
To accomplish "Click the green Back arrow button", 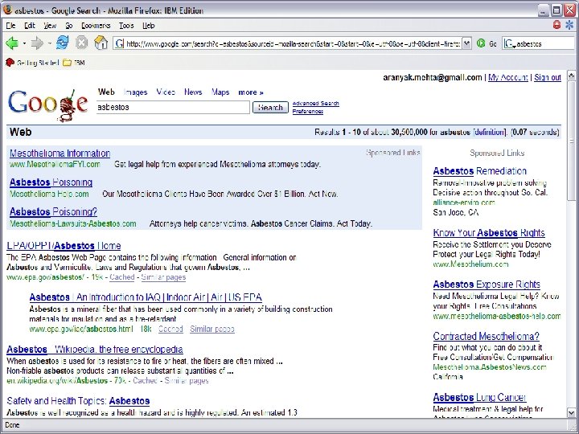I will (12, 43).
